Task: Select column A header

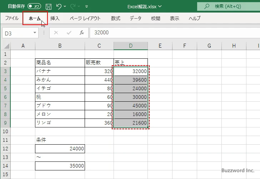Action: (x=23, y=46)
